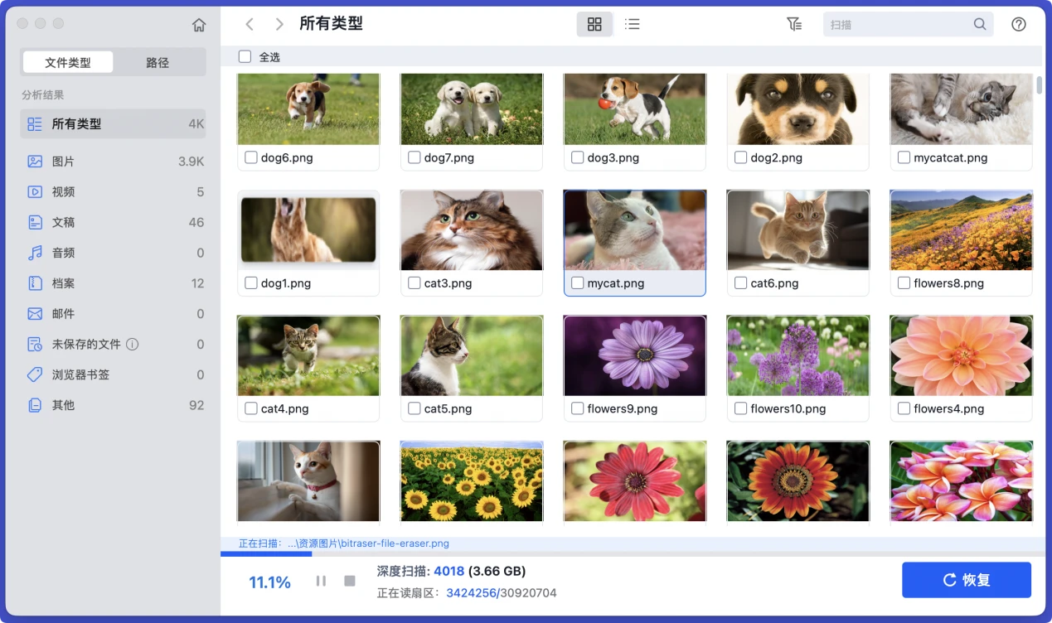Pause the deep scan
The image size is (1052, 623).
pos(321,581)
